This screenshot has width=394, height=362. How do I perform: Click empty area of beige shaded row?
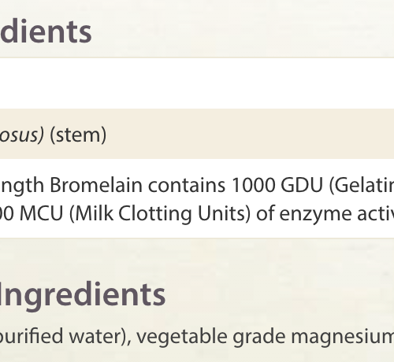pos(250,134)
